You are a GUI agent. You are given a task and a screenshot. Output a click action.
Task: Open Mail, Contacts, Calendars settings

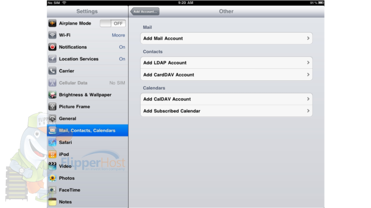[88, 130]
